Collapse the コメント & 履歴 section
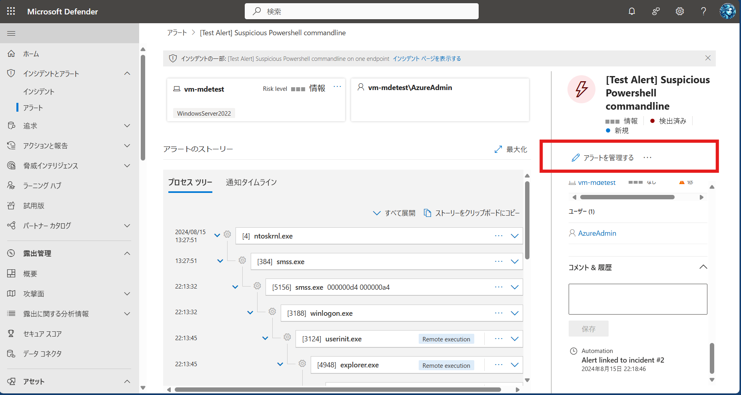Screen dimensions: 741x395 (703, 267)
